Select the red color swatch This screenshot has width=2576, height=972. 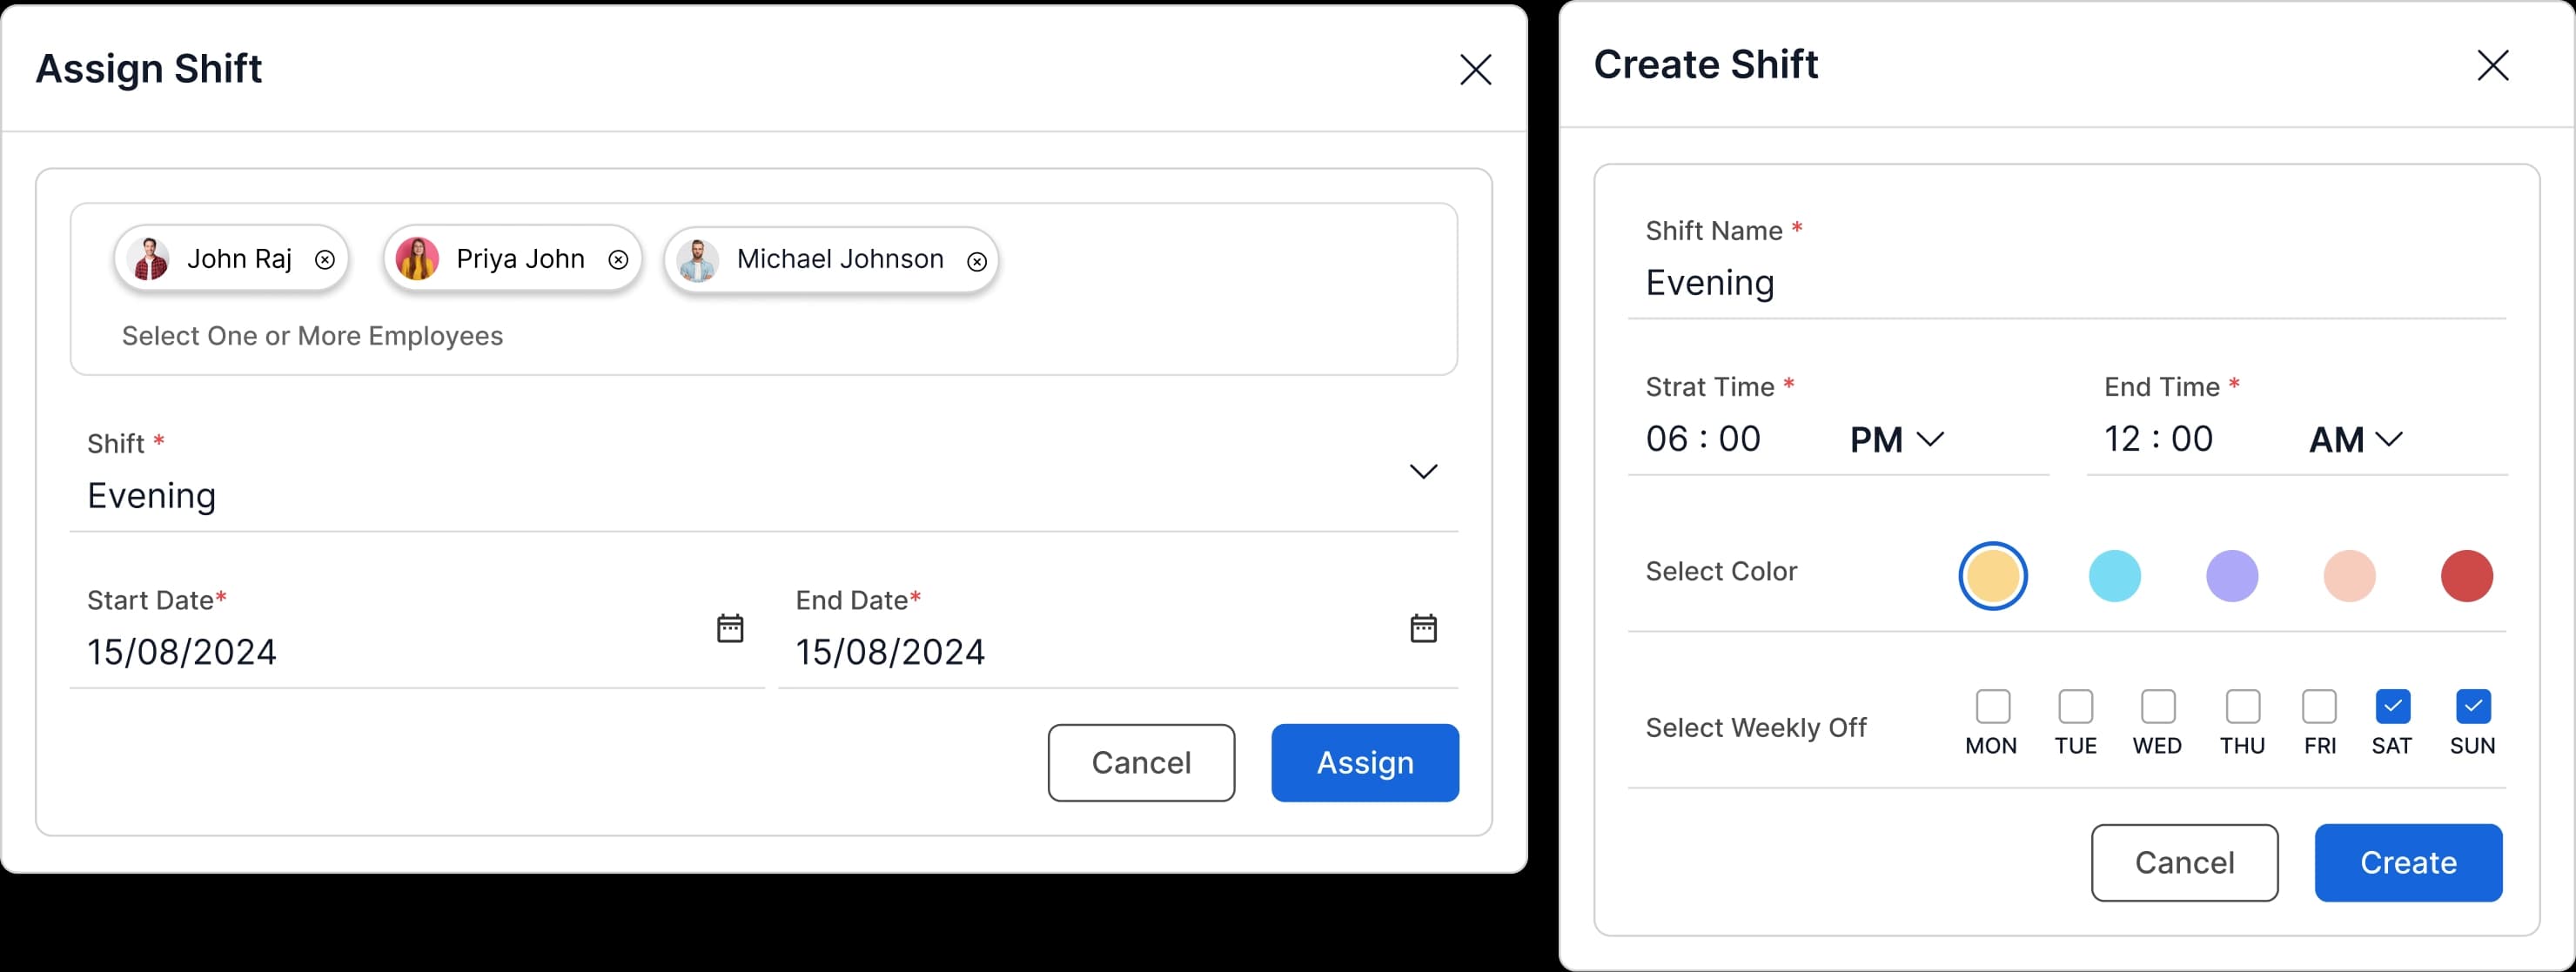click(2466, 576)
